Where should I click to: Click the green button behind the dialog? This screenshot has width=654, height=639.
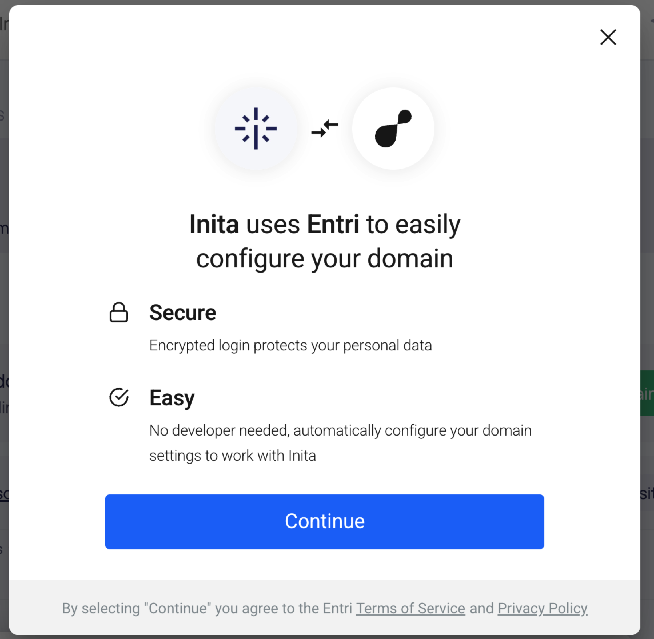tap(647, 393)
